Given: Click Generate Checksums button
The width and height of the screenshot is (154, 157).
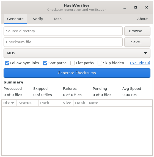Looking at the screenshot, I should coord(77,73).
